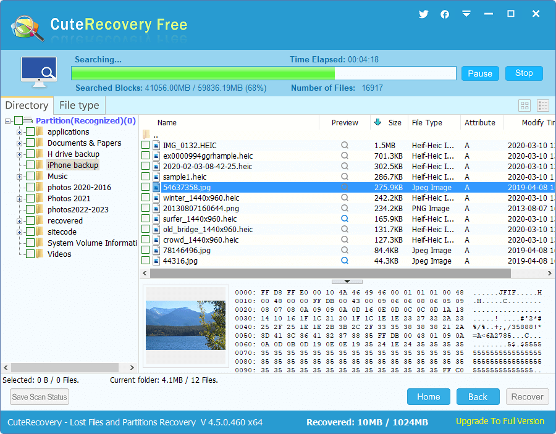The image size is (556, 434).
Task: Switch to thumbnail view icon
Action: tap(524, 106)
